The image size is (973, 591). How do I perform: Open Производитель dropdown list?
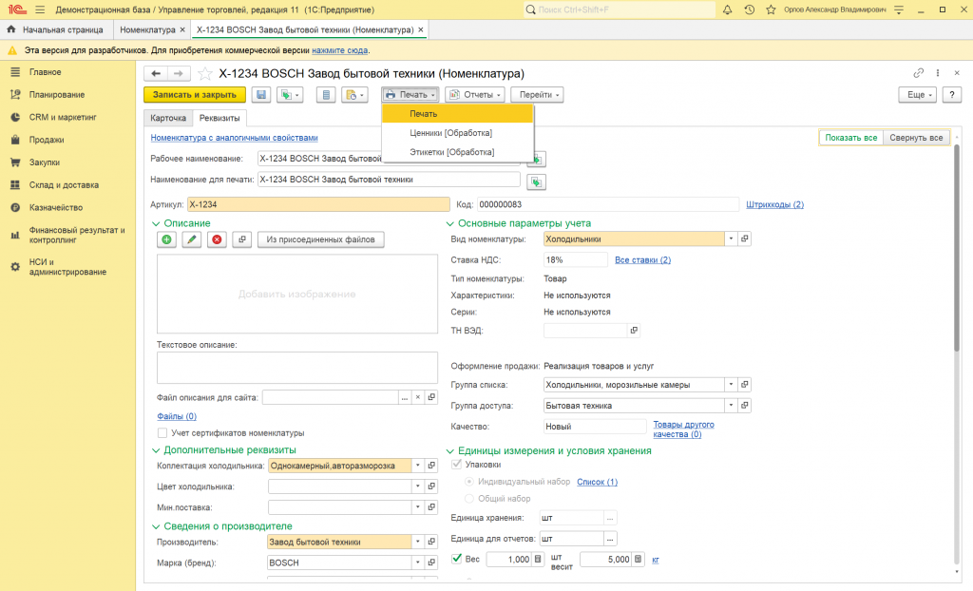tap(416, 542)
